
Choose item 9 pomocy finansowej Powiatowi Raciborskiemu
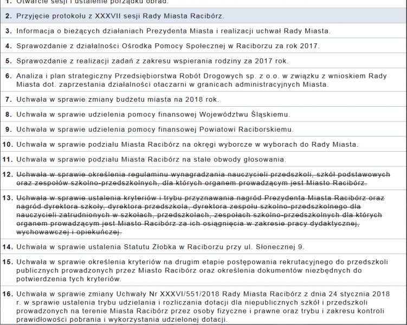tap(204, 129)
